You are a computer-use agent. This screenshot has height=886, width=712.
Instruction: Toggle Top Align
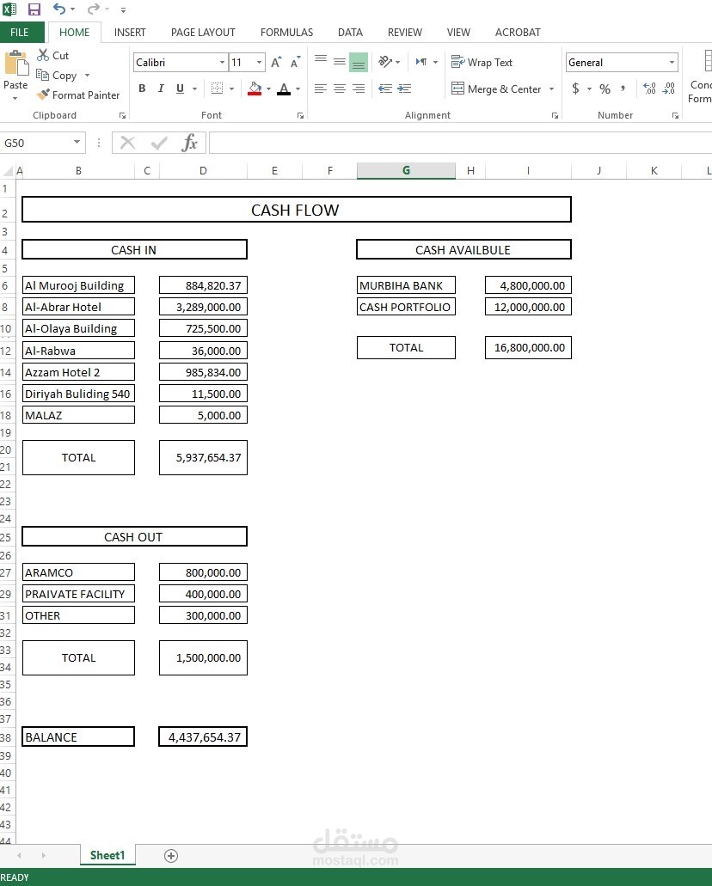(x=321, y=62)
